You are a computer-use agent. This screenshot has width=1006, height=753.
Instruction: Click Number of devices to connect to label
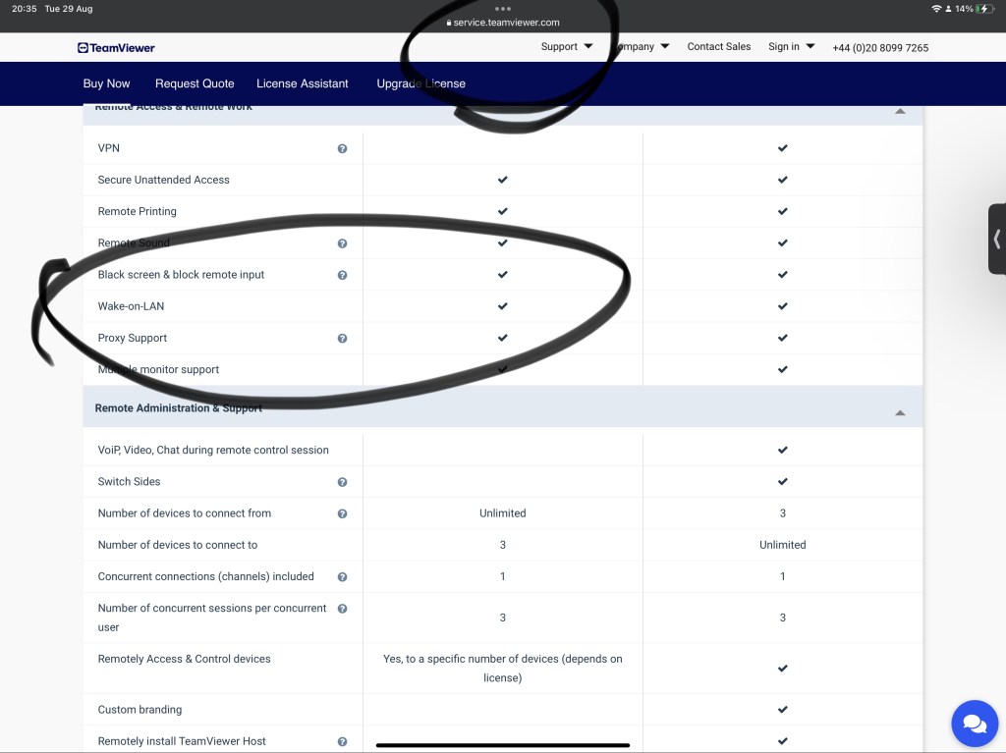pyautogui.click(x=178, y=545)
